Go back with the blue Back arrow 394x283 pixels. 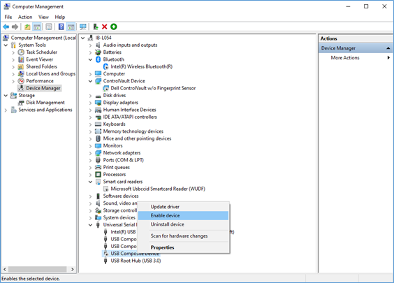click(6, 27)
